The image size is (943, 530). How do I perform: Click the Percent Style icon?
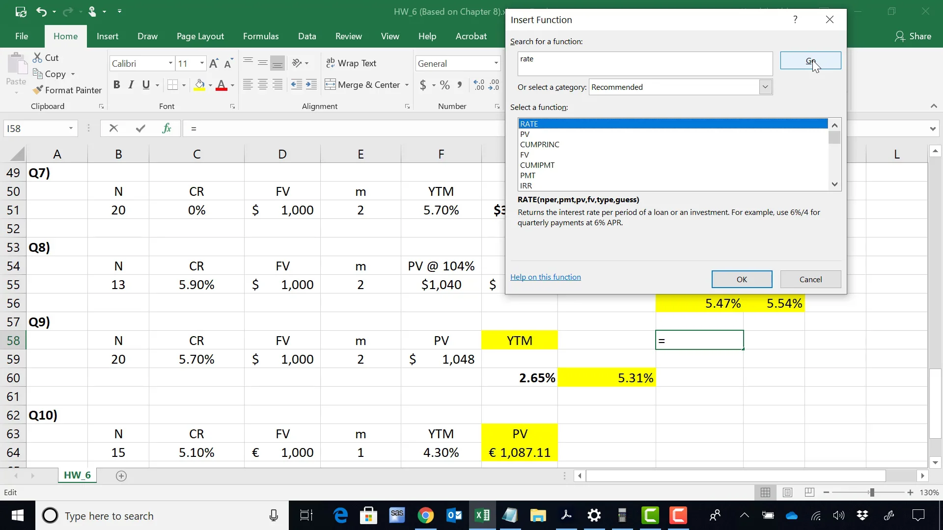click(x=445, y=85)
